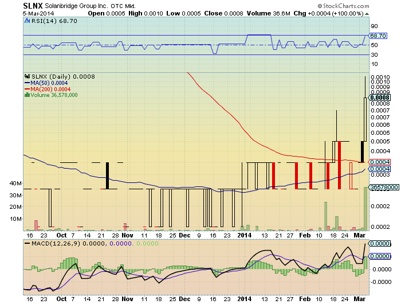
Task: Click the blue MA(50) 0.0004 price tag
Action: click(379, 169)
